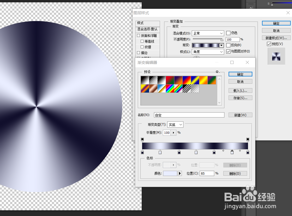Viewport: 292px width, 216px height.
Task: Click the color stop location (位置) field showing 85
Action: coord(207,173)
